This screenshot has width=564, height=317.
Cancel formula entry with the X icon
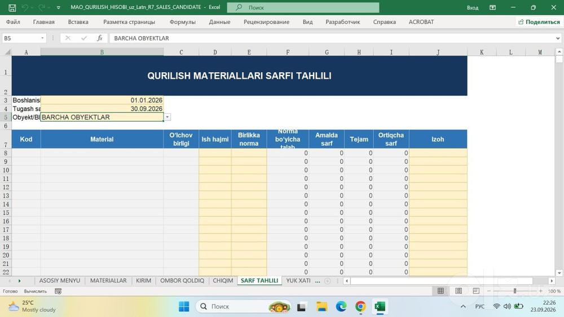pyautogui.click(x=68, y=38)
